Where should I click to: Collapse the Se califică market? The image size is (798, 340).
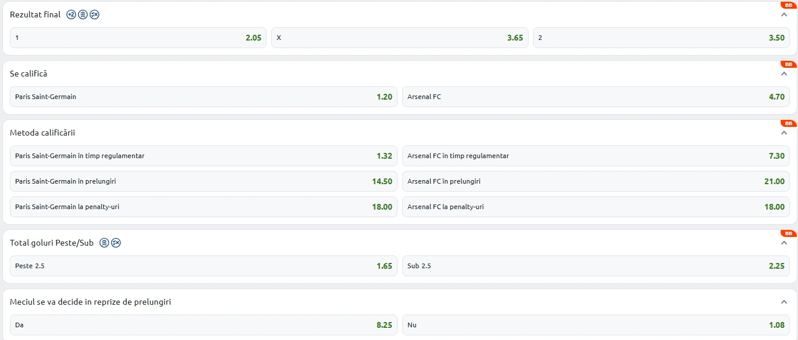[x=784, y=74]
